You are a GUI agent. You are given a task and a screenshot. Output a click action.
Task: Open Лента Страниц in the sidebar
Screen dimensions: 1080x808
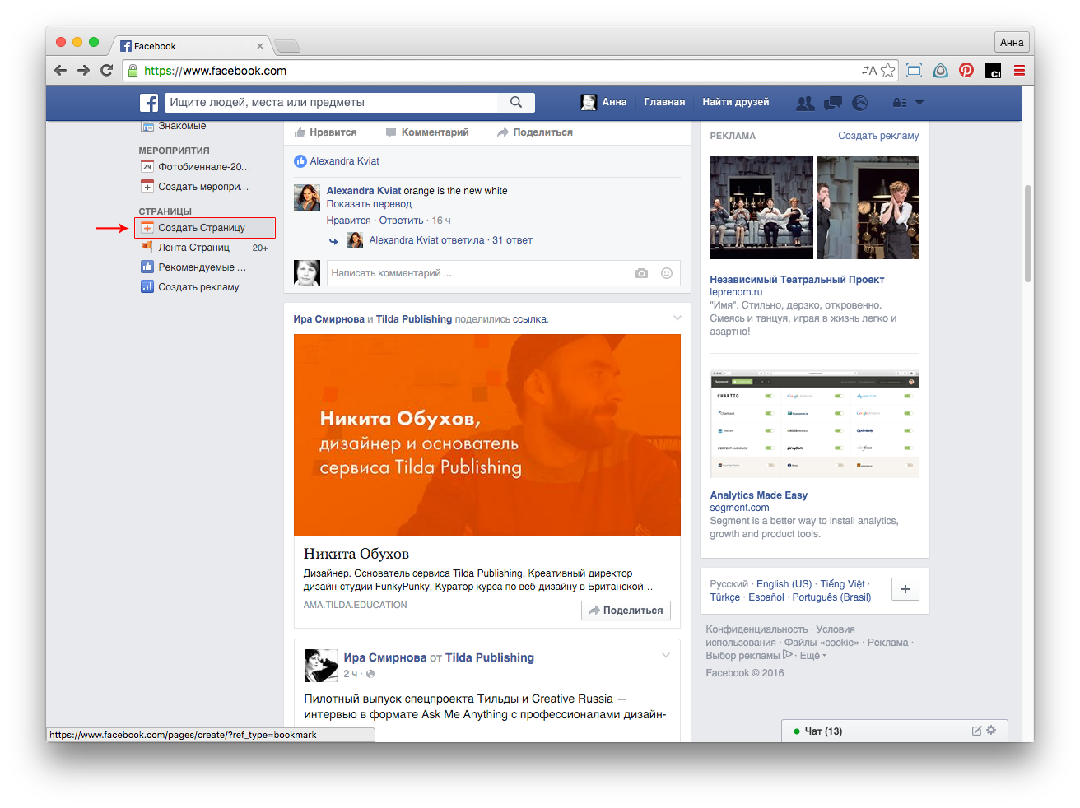point(193,248)
